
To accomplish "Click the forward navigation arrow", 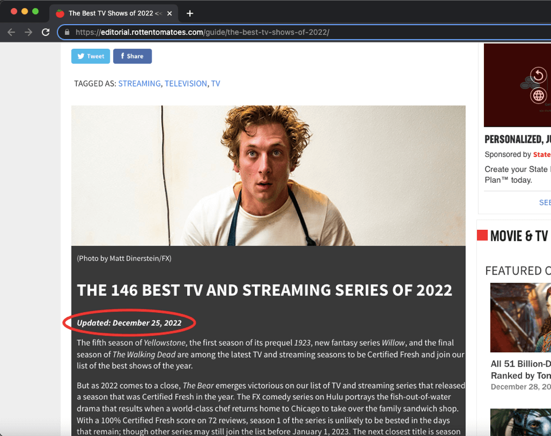I will [x=28, y=32].
